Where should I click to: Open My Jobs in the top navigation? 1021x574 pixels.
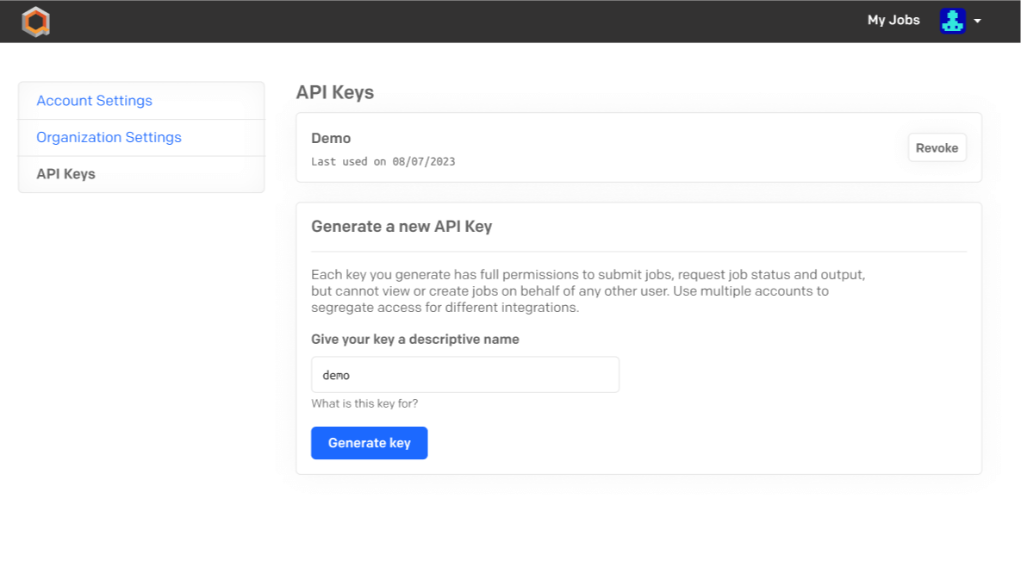pos(893,20)
